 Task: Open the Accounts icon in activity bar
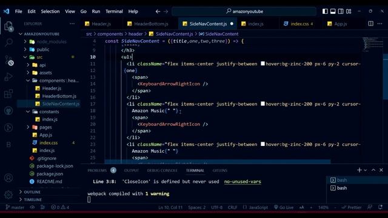pyautogui.click(x=8, y=177)
